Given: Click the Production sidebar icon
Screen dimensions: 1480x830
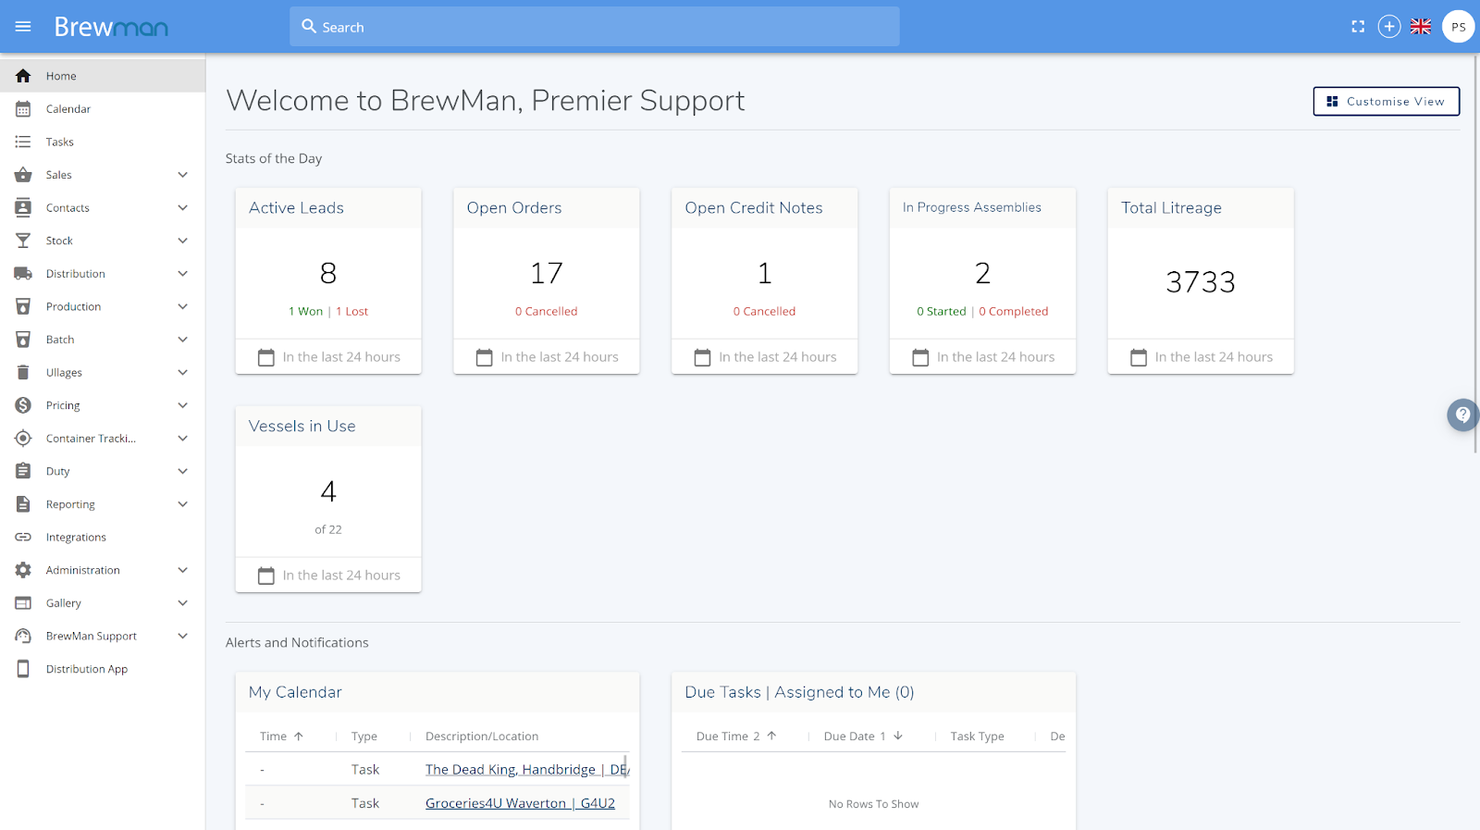Looking at the screenshot, I should coord(23,306).
